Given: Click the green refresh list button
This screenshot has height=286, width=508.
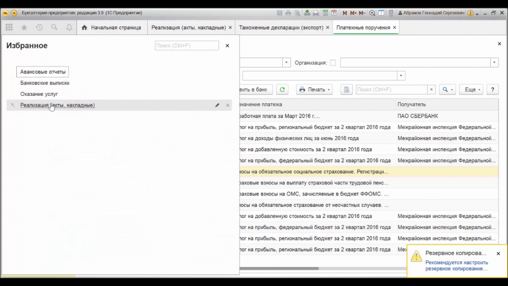Looking at the screenshot, I should coord(282,89).
